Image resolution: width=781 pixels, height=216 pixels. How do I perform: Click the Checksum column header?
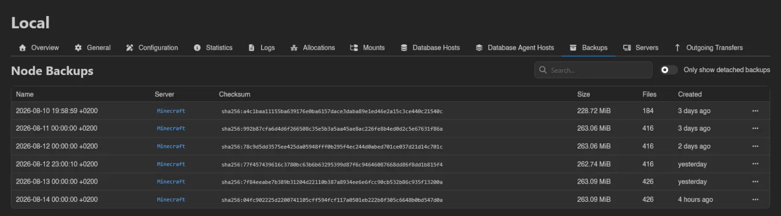click(x=234, y=94)
